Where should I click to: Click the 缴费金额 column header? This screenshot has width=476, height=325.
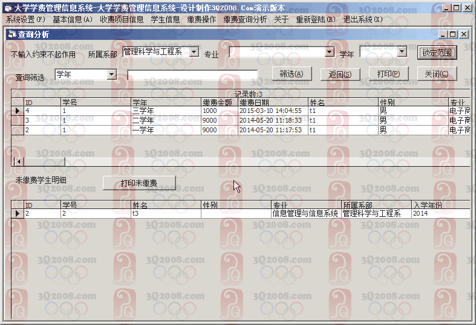point(219,102)
